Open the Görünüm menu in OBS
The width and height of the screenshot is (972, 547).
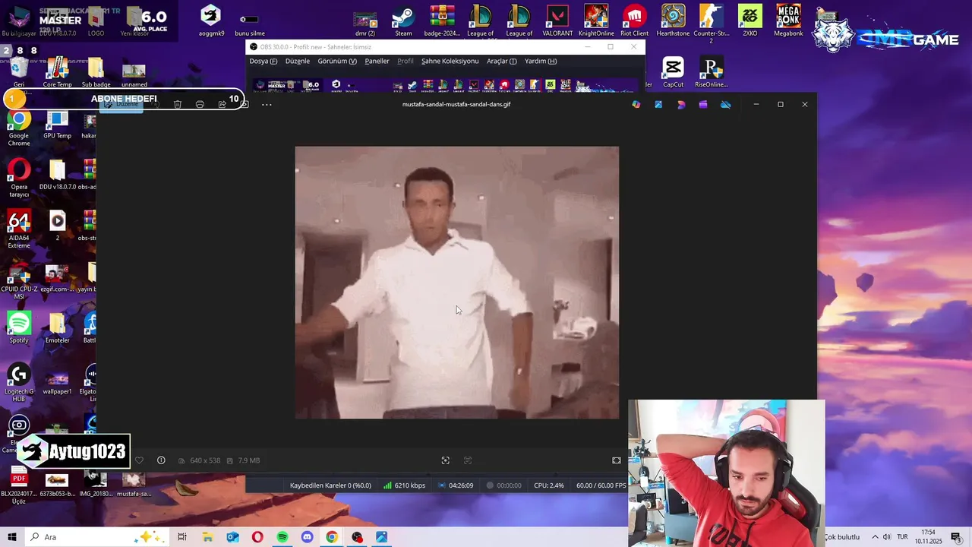(x=337, y=61)
